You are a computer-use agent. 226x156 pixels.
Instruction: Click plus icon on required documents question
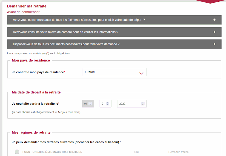point(214,44)
